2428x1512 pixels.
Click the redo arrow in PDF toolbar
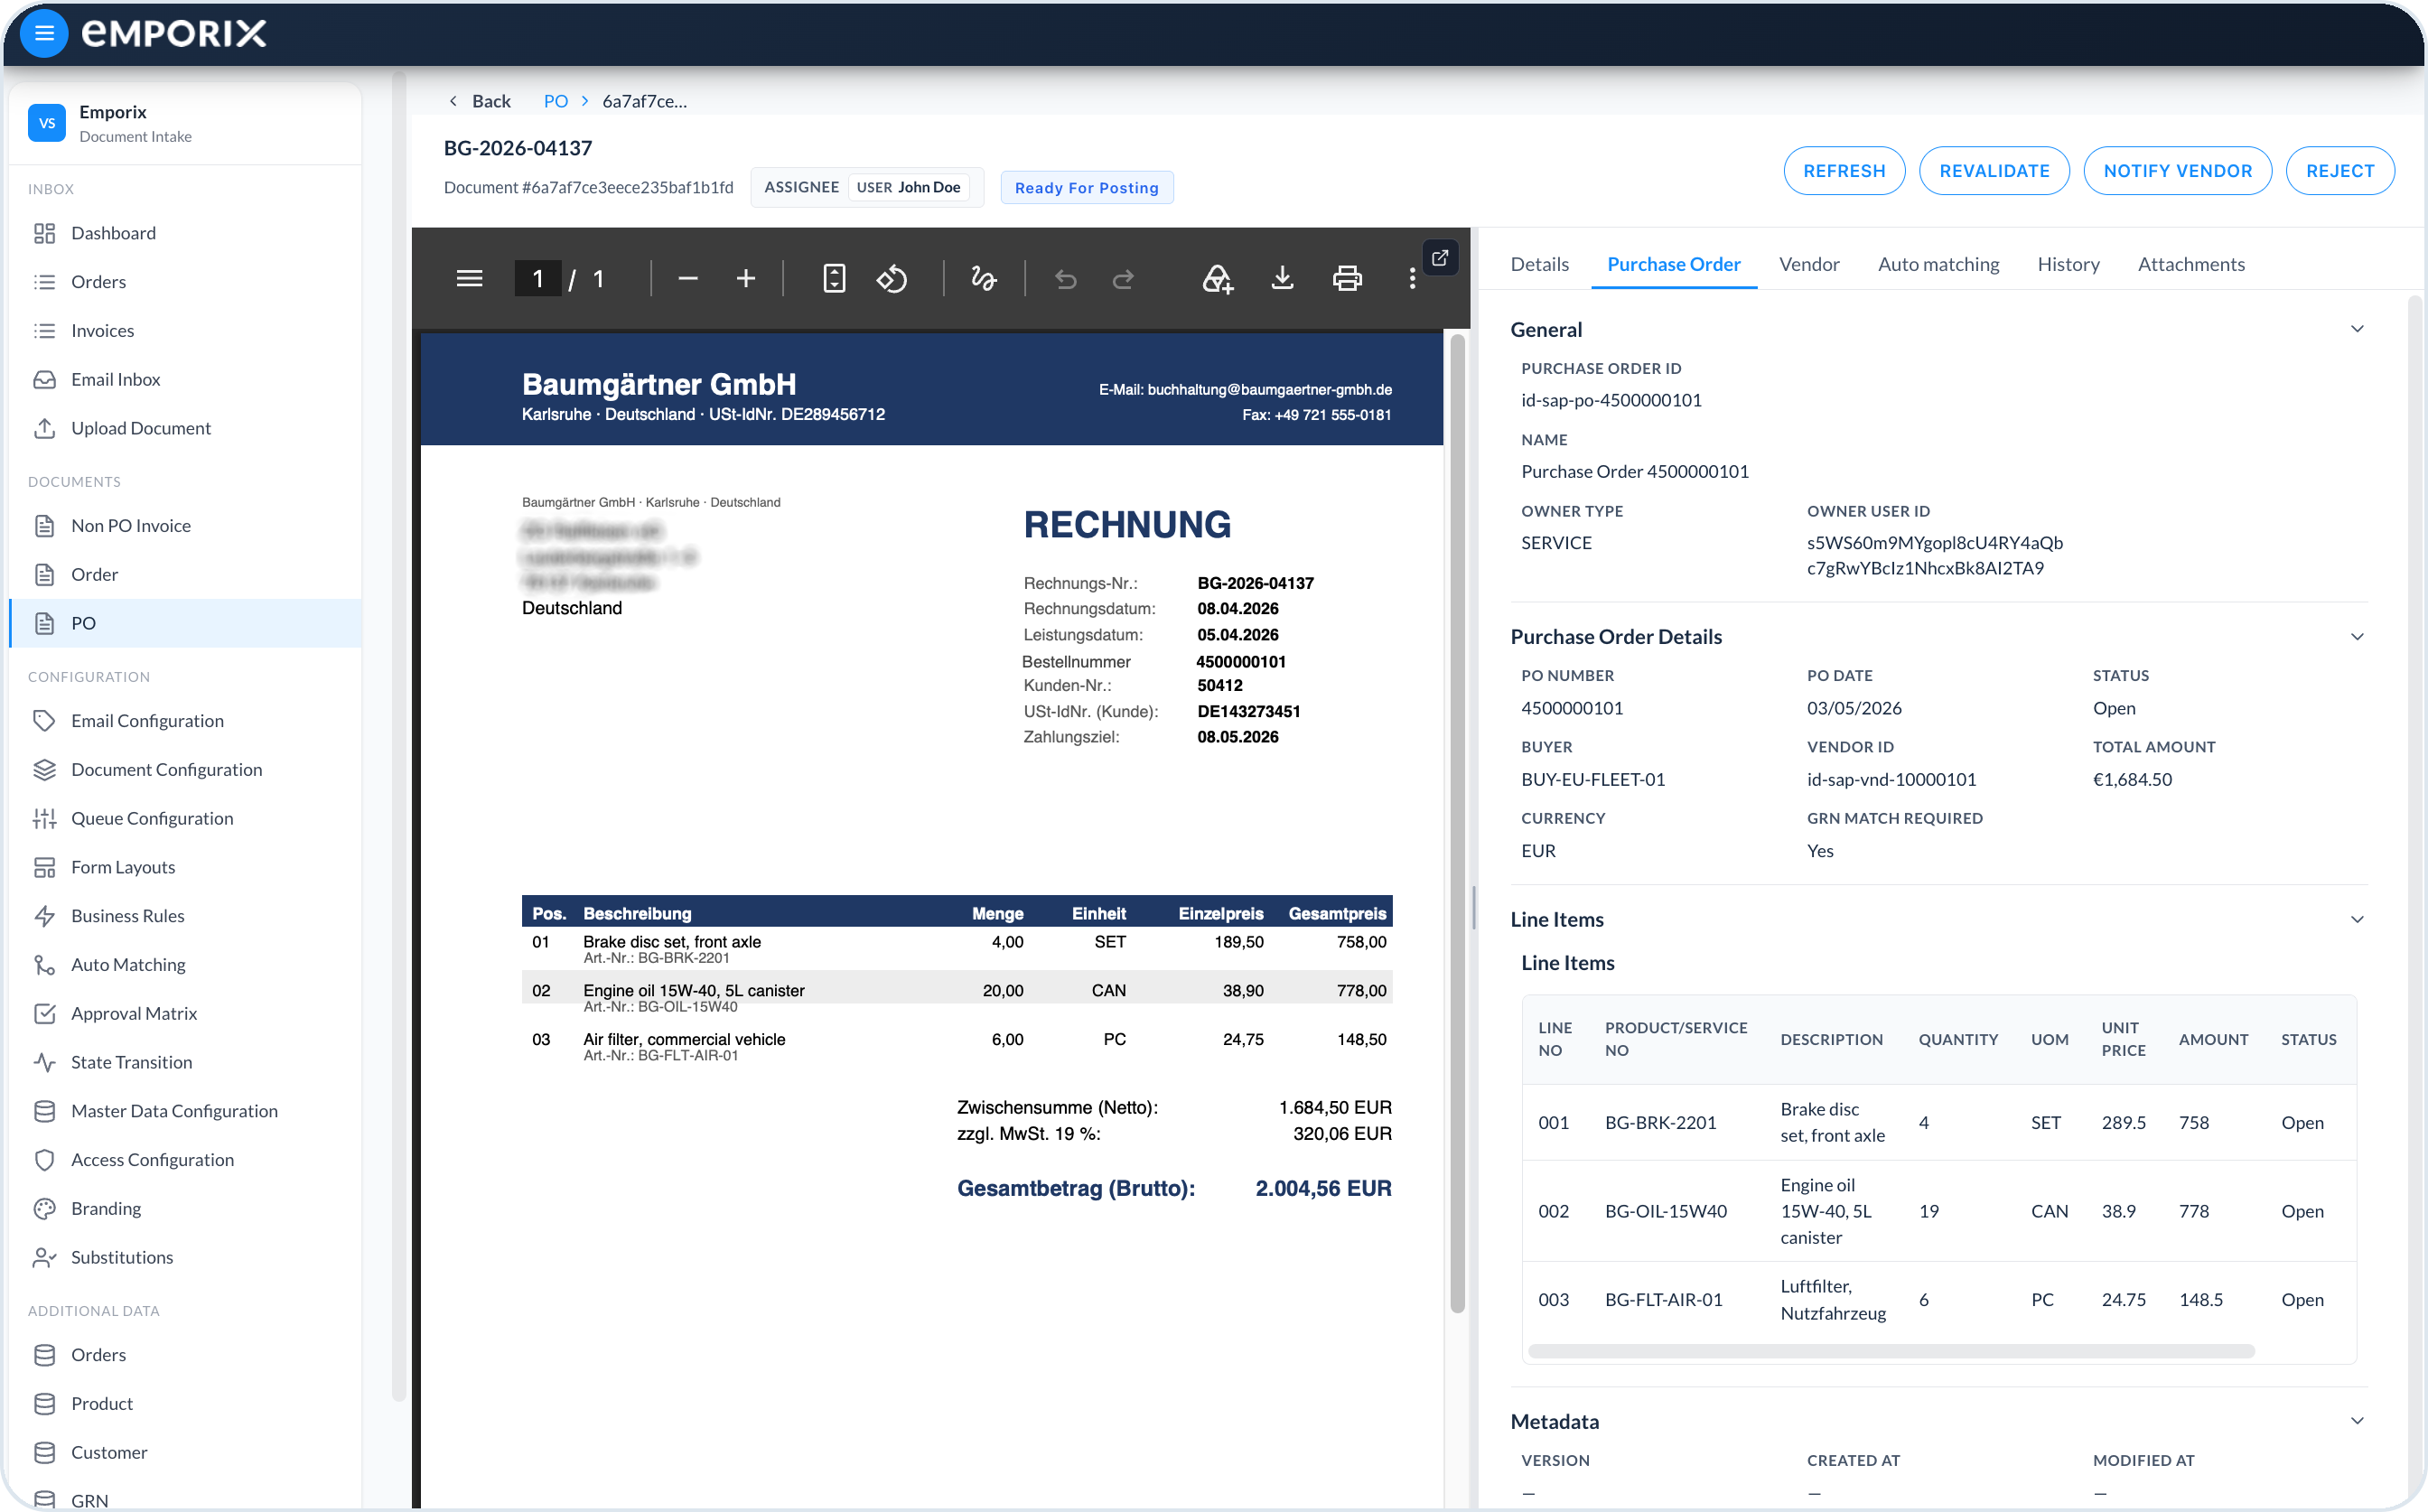click(x=1123, y=279)
